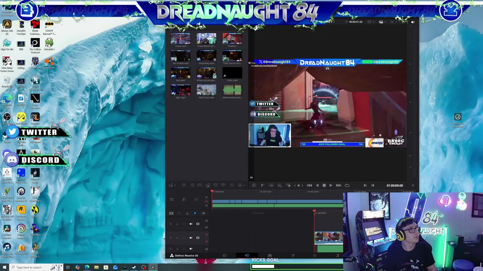The width and height of the screenshot is (483, 271).
Task: Go to the previous marker arrow
Action: [295, 185]
